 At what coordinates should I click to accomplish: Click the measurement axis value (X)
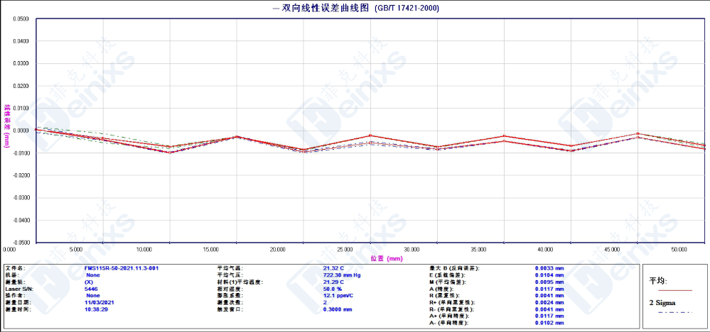click(x=90, y=282)
